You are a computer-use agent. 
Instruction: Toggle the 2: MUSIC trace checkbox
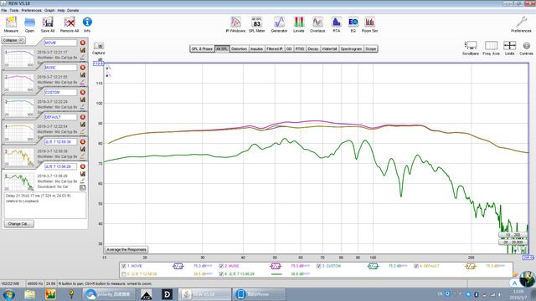(x=221, y=266)
